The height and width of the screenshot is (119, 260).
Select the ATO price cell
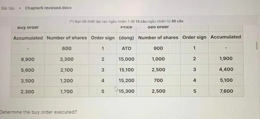[x=126, y=48]
